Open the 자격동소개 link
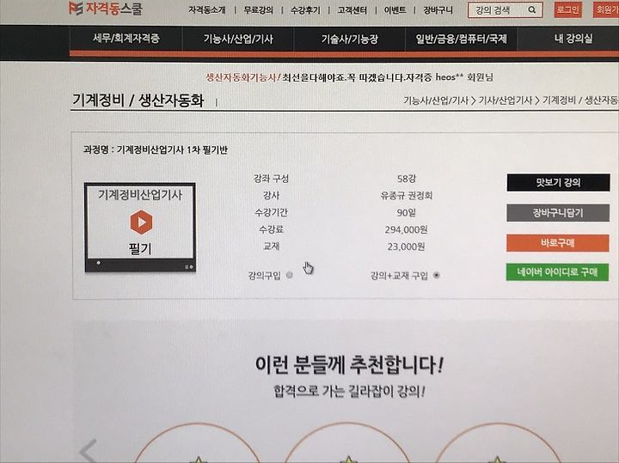Viewport: 619px width, 463px height. (x=207, y=9)
